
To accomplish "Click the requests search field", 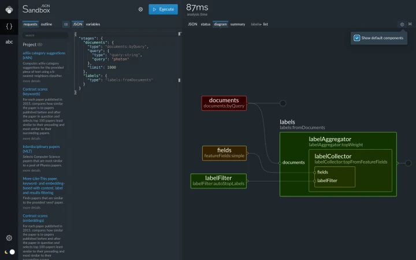I will (45, 35).
